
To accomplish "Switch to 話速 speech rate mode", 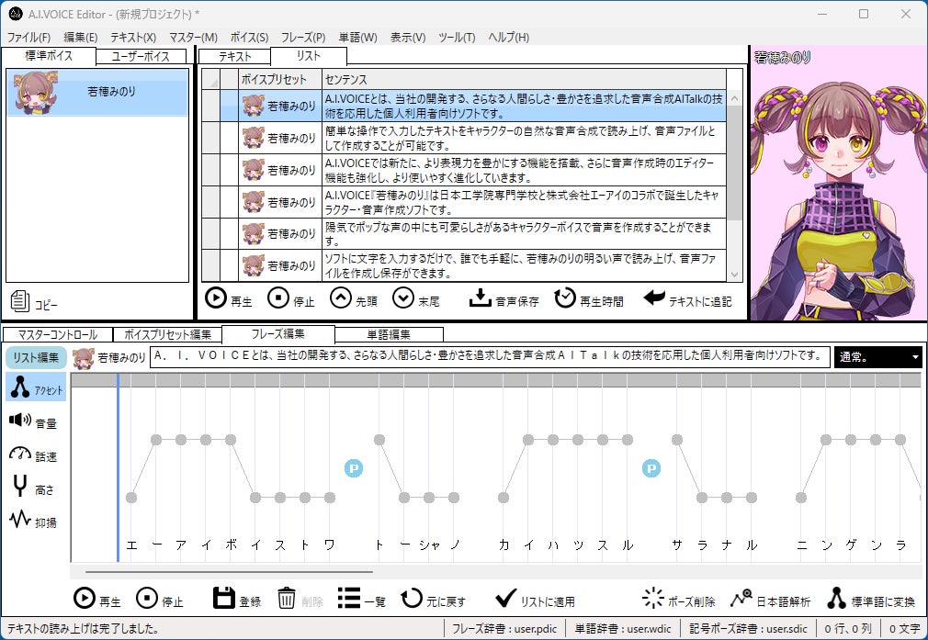I will [x=34, y=455].
